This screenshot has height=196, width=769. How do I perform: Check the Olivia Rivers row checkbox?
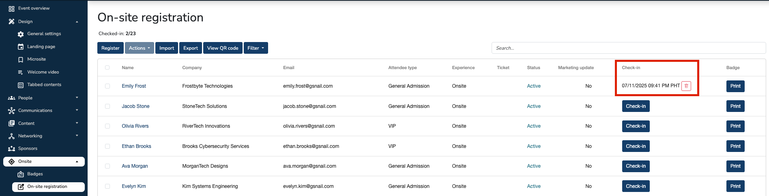click(107, 126)
